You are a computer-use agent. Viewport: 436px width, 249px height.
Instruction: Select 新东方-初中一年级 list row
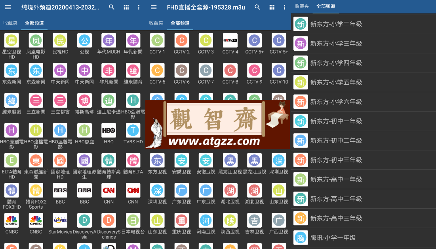coord(364,121)
